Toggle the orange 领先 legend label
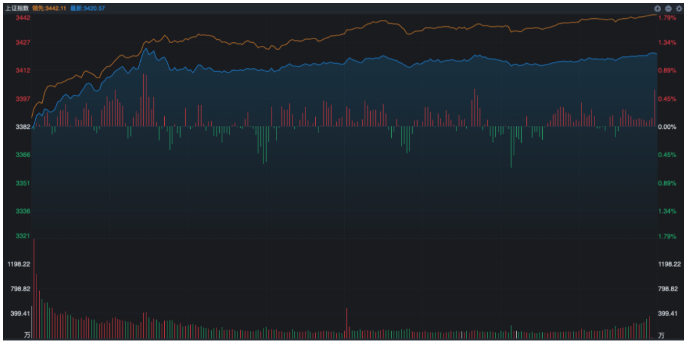This screenshot has height=342, width=684. point(49,9)
